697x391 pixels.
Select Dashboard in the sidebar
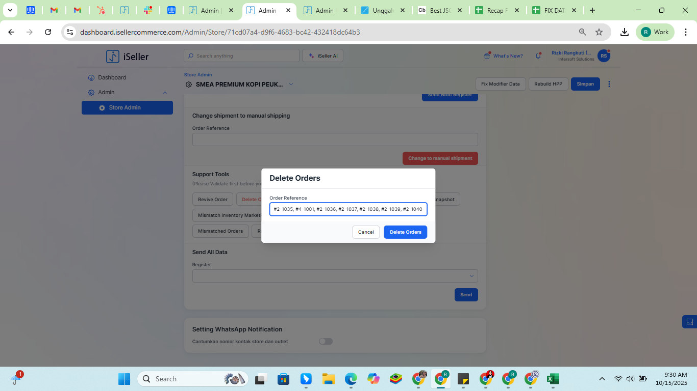pyautogui.click(x=112, y=78)
